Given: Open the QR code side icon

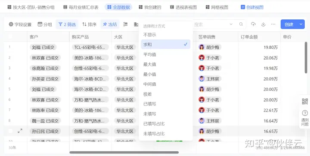Looking at the screenshot, I should coord(305,102).
